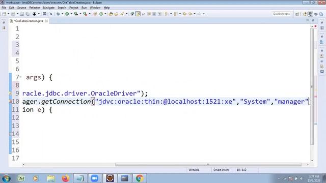Toggle Show Whitespace Characters icon
The width and height of the screenshot is (326, 183).
pyautogui.click(x=159, y=14)
